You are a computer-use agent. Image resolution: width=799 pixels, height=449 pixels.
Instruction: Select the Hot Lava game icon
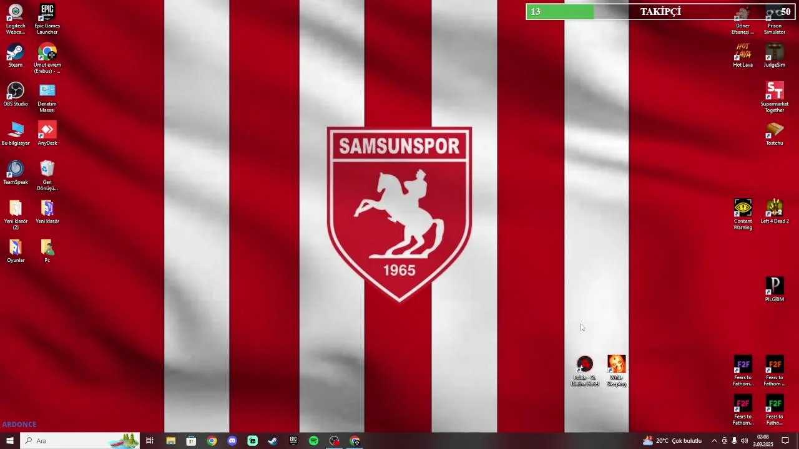[743, 56]
